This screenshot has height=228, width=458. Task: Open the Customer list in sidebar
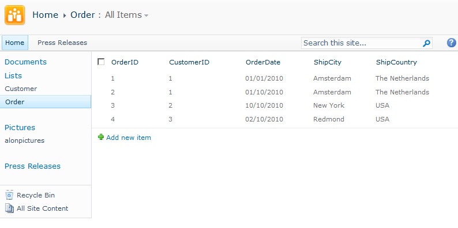(x=21, y=89)
